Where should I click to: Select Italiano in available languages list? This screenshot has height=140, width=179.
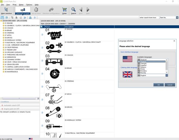pyautogui.click(x=151, y=67)
